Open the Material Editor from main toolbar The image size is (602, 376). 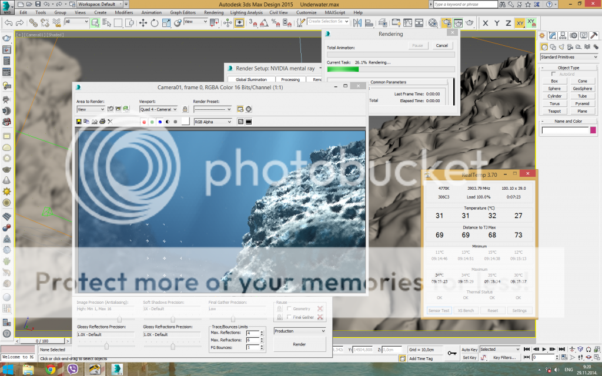[433, 23]
